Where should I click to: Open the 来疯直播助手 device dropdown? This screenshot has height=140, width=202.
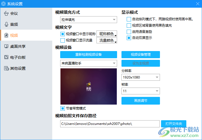tap(88, 63)
